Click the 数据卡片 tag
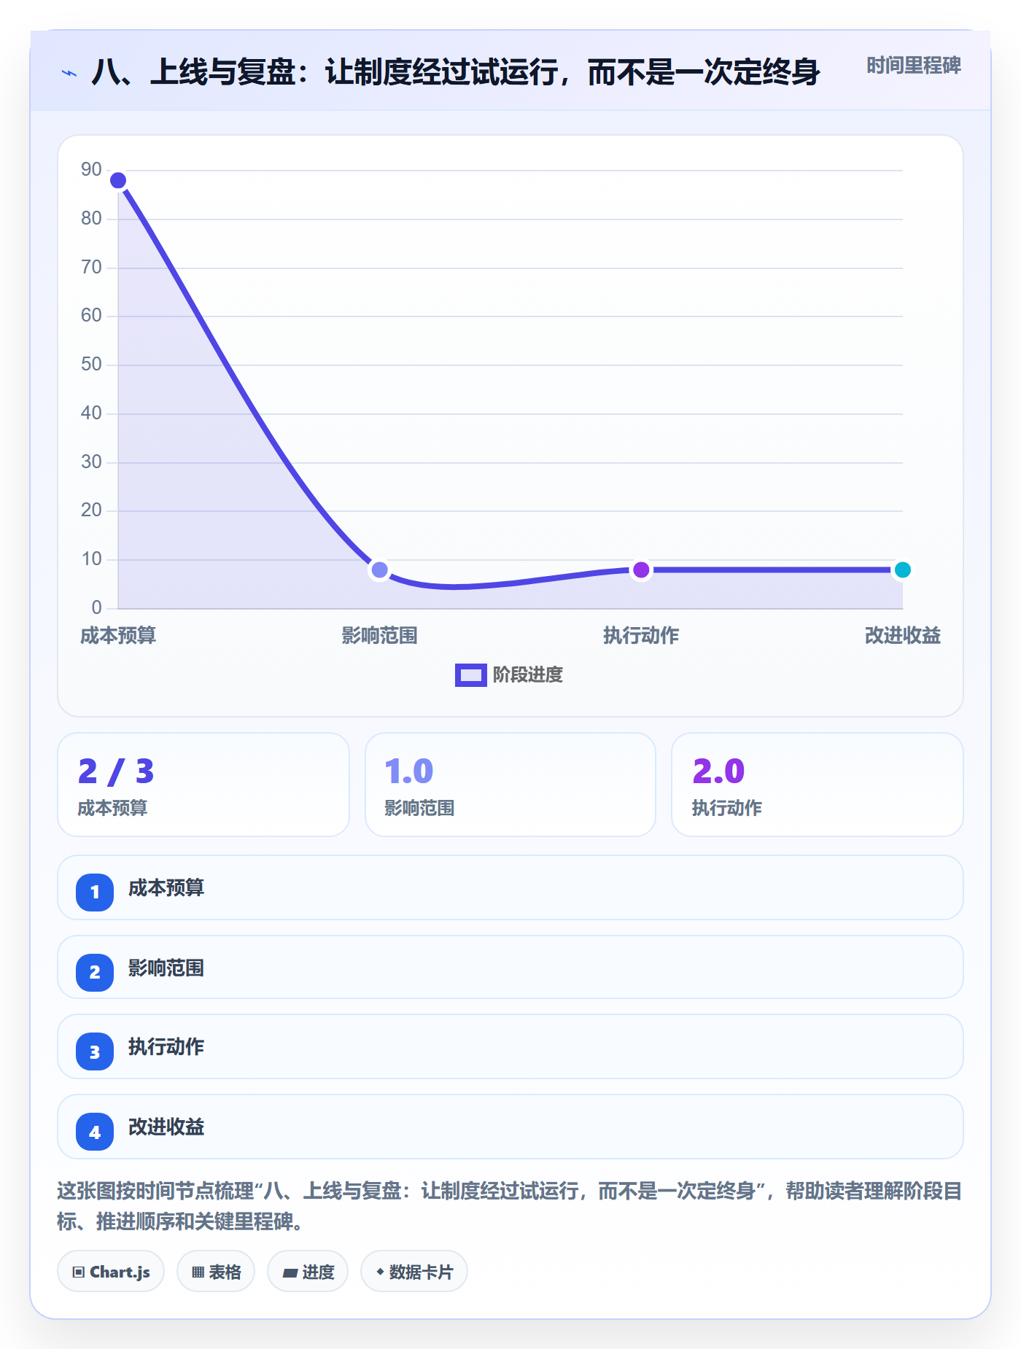 pos(414,1272)
